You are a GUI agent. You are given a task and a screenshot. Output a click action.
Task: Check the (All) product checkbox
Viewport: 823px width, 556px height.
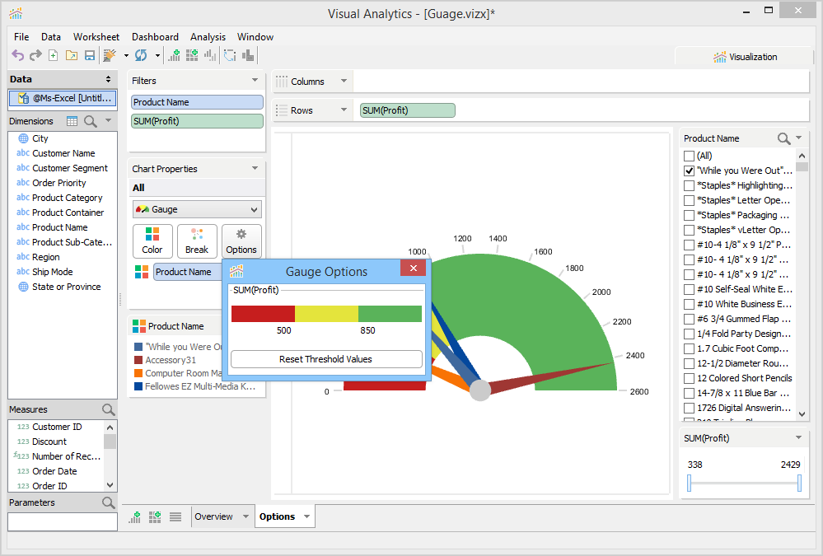[690, 156]
